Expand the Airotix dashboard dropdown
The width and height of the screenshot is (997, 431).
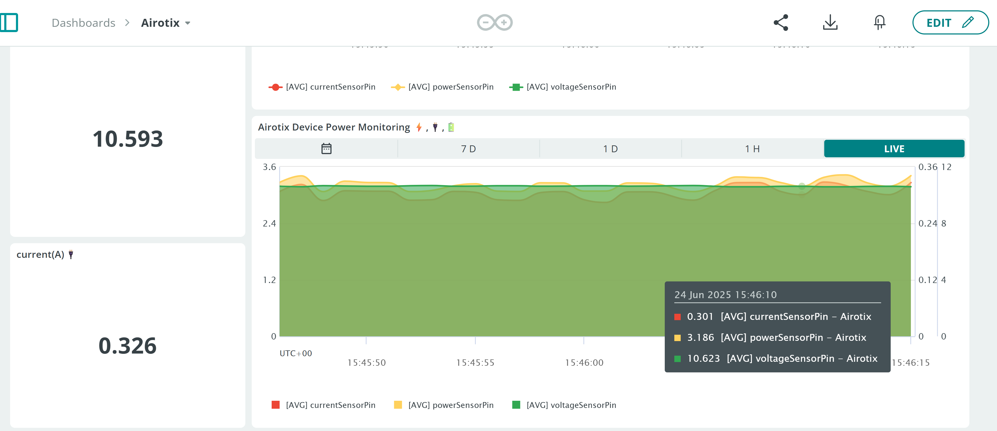pos(188,23)
